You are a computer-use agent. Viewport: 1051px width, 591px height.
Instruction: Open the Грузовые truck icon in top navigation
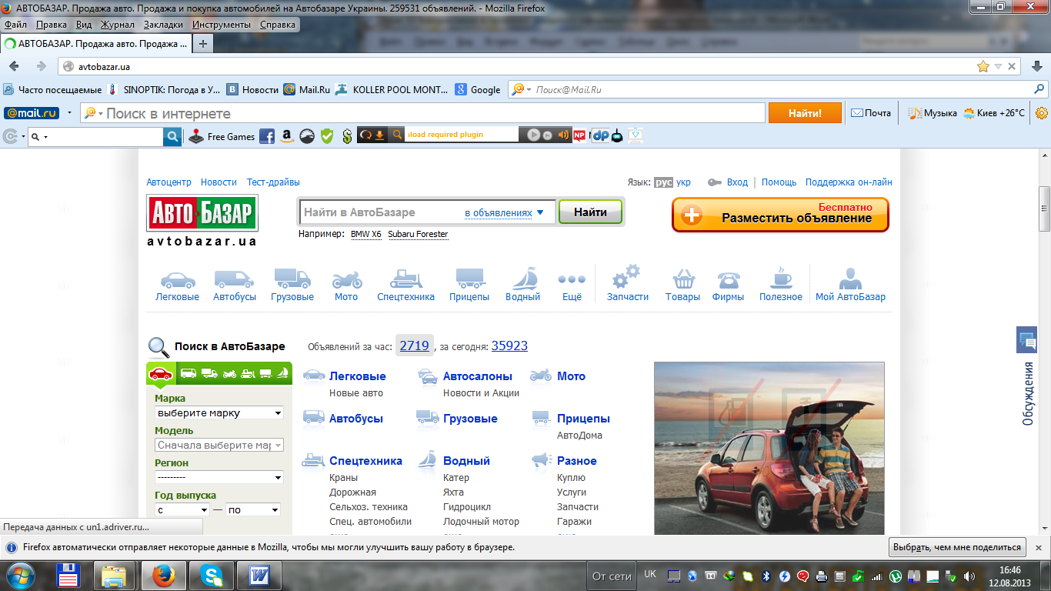click(x=292, y=279)
